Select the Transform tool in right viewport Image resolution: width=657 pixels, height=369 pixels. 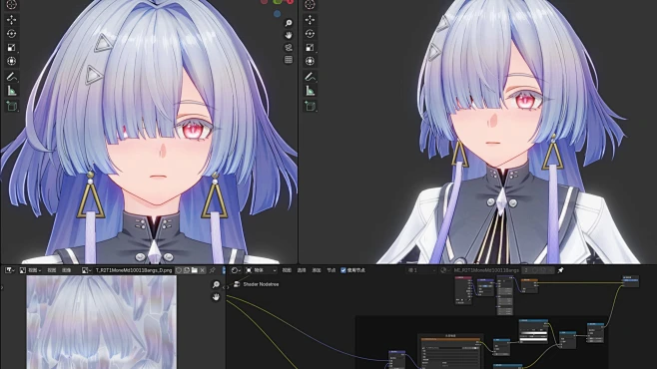click(x=310, y=61)
